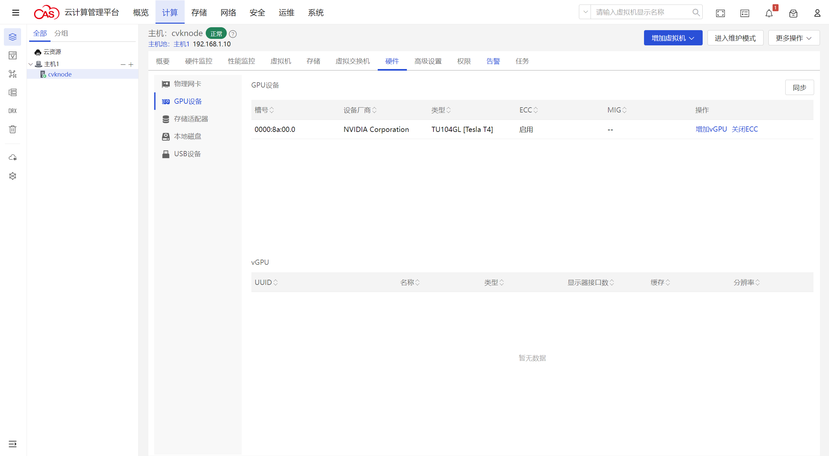Click the user profile icon
The image size is (829, 456).
pyautogui.click(x=817, y=13)
